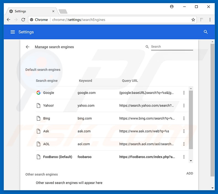The width and height of the screenshot is (218, 194).
Task: Click the https://www.bing.com query URL
Action: (147, 118)
